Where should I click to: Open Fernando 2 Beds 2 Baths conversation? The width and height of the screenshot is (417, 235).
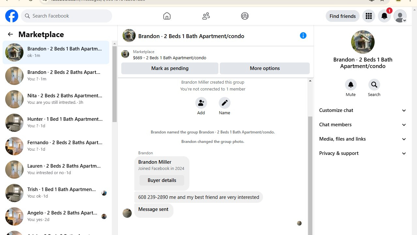(x=56, y=146)
